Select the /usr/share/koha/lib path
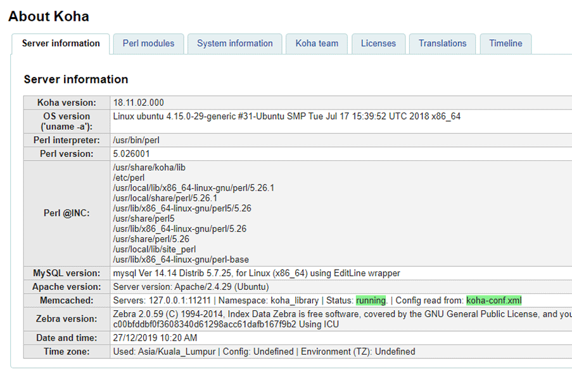This screenshot has height=383, width=572. tap(149, 168)
